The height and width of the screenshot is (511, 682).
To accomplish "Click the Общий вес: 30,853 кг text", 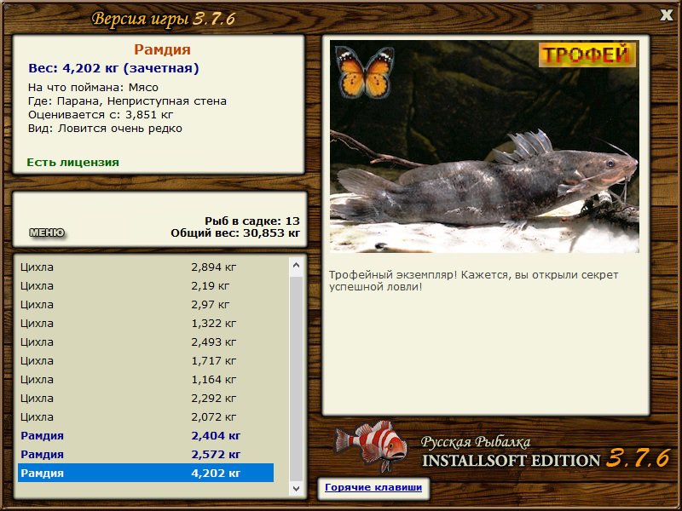I will click(x=235, y=233).
